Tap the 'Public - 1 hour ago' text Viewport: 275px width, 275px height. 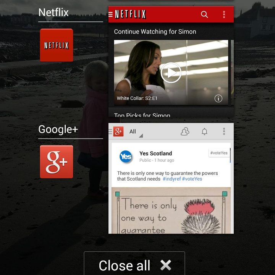[x=157, y=160]
